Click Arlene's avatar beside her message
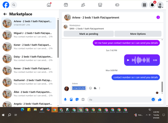 [x=67, y=88]
